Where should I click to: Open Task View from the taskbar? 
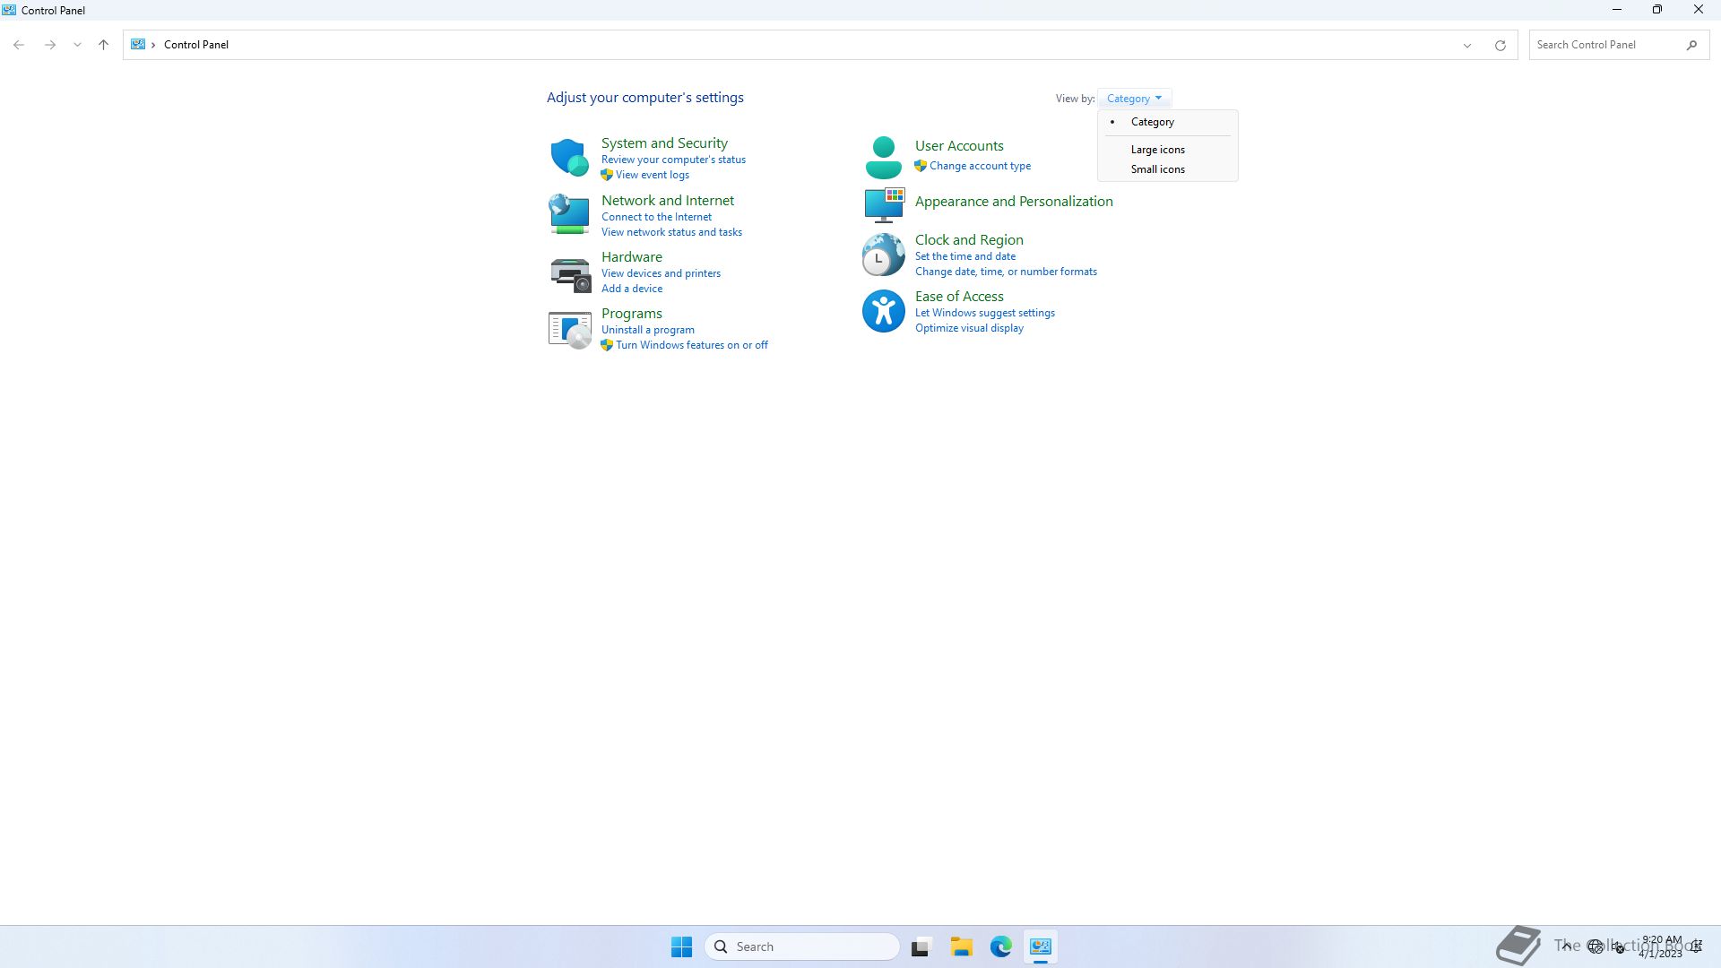[921, 946]
